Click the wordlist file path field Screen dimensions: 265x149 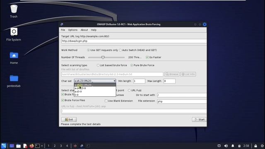click(112, 74)
